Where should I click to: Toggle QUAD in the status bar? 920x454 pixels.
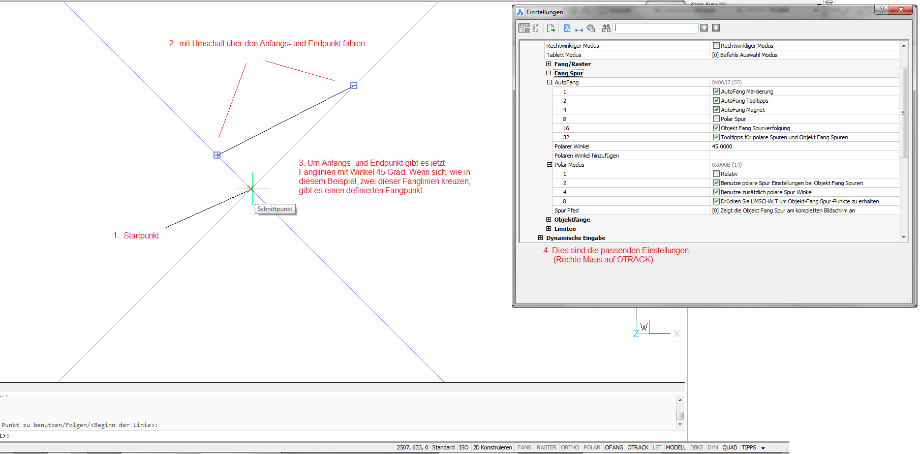pos(729,447)
